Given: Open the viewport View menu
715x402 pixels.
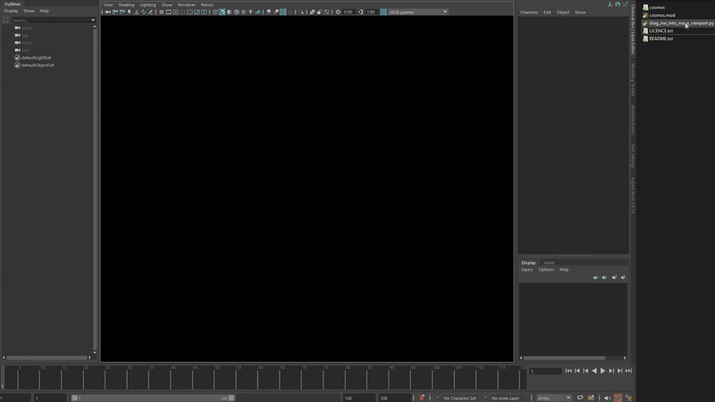Looking at the screenshot, I should 108,4.
